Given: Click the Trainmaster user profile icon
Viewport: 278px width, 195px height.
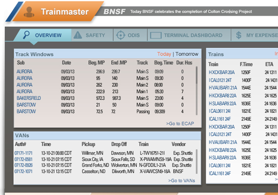Looking at the screenshot, I should (x=29, y=12).
